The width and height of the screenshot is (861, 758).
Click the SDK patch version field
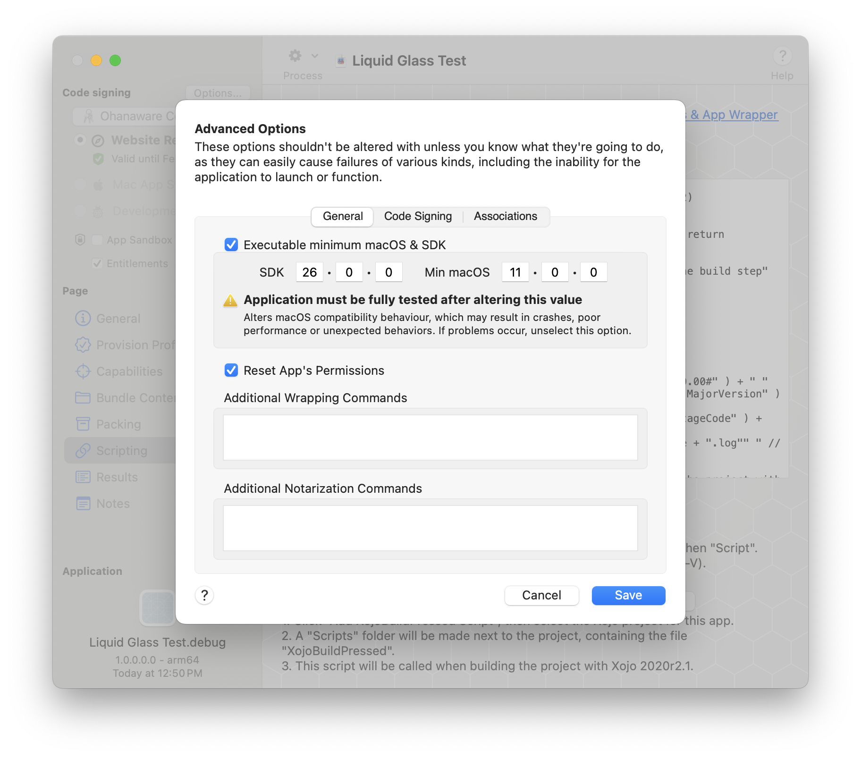388,272
